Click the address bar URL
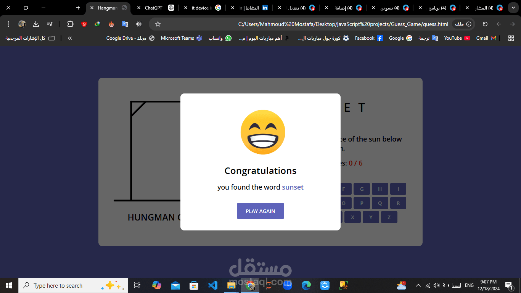The image size is (521, 293). click(343, 24)
